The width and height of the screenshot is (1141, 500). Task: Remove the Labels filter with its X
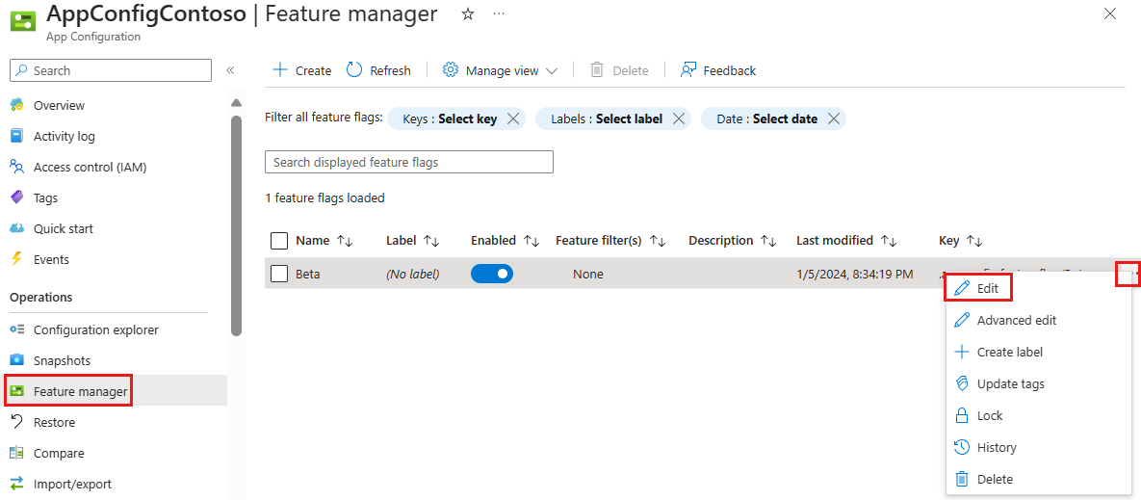[678, 118]
